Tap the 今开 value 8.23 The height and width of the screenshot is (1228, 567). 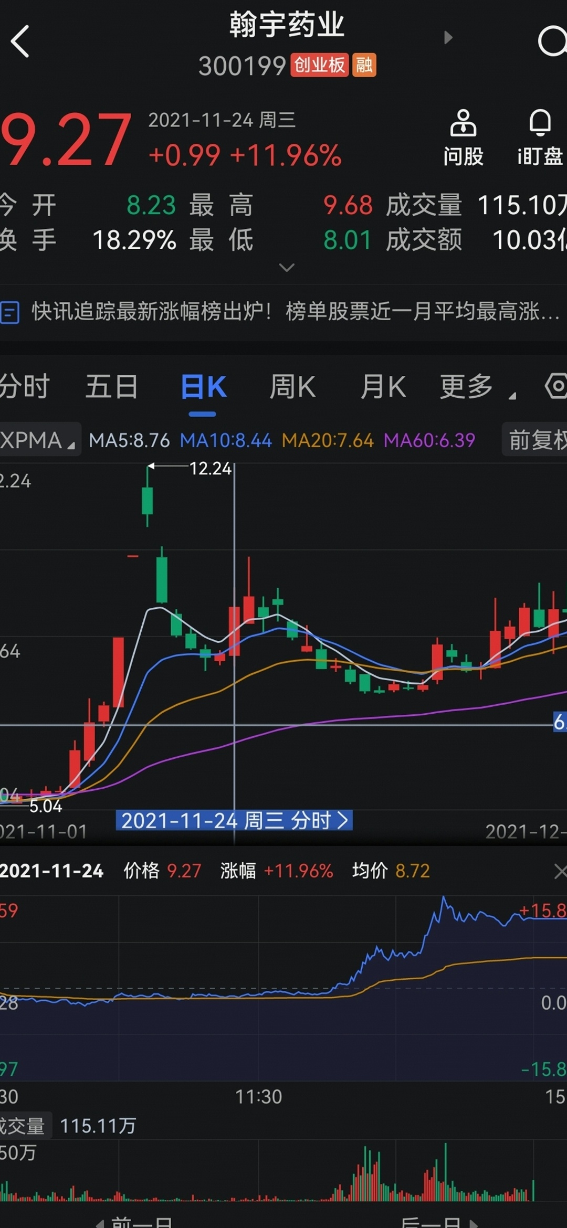tap(151, 205)
